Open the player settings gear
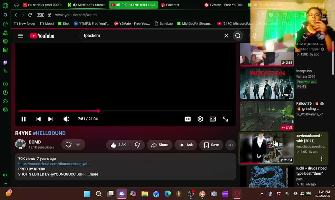The width and height of the screenshot is (335, 200). [200, 119]
